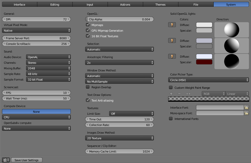Viewport: 251px width, 163px height.
Task: Enable Region Overlap
Action: (x=88, y=87)
